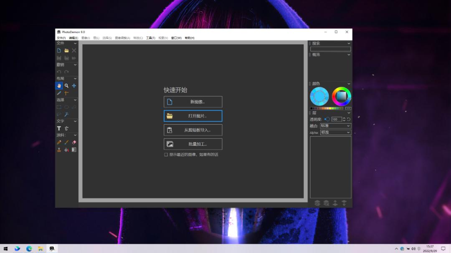The width and height of the screenshot is (451, 253).
Task: Click the 新图像 new image button
Action: click(x=193, y=102)
